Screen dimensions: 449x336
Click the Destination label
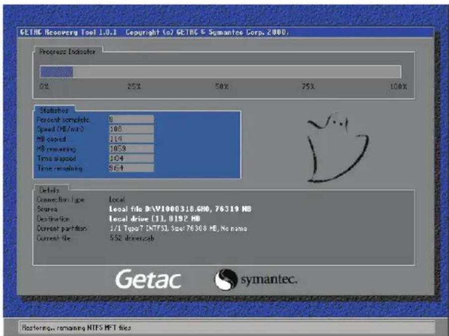tap(53, 219)
